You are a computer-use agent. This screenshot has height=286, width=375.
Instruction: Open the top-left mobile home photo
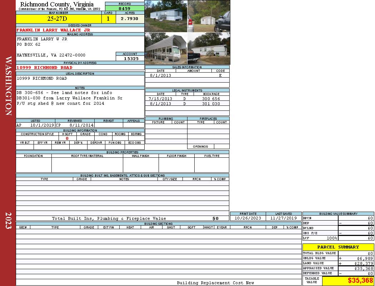tap(166, 16)
